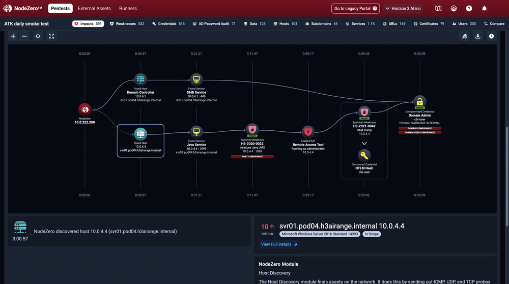
Task: Click Go to Legacy Portal button
Action: tap(356, 9)
